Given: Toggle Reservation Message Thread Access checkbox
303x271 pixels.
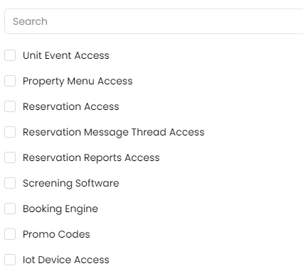Looking at the screenshot, I should point(10,132).
